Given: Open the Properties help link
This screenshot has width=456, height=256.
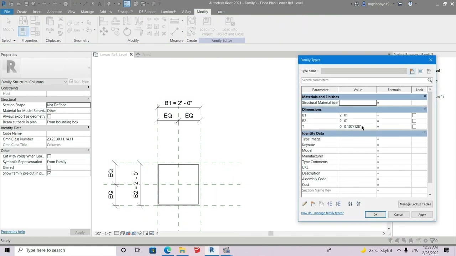Looking at the screenshot, I should 13,232.
